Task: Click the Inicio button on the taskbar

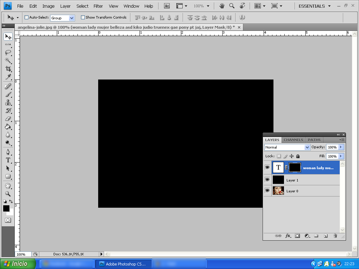Action: (18, 264)
